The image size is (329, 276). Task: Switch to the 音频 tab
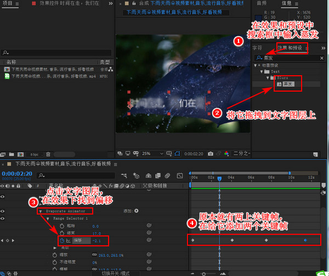pyautogui.click(x=262, y=3)
